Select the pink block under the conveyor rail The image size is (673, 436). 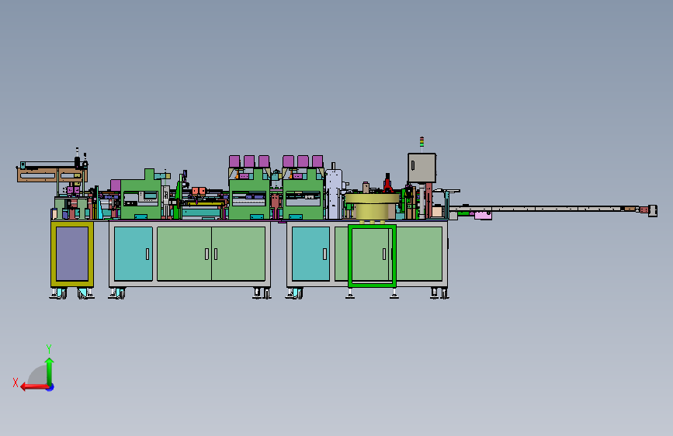pyautogui.click(x=484, y=215)
